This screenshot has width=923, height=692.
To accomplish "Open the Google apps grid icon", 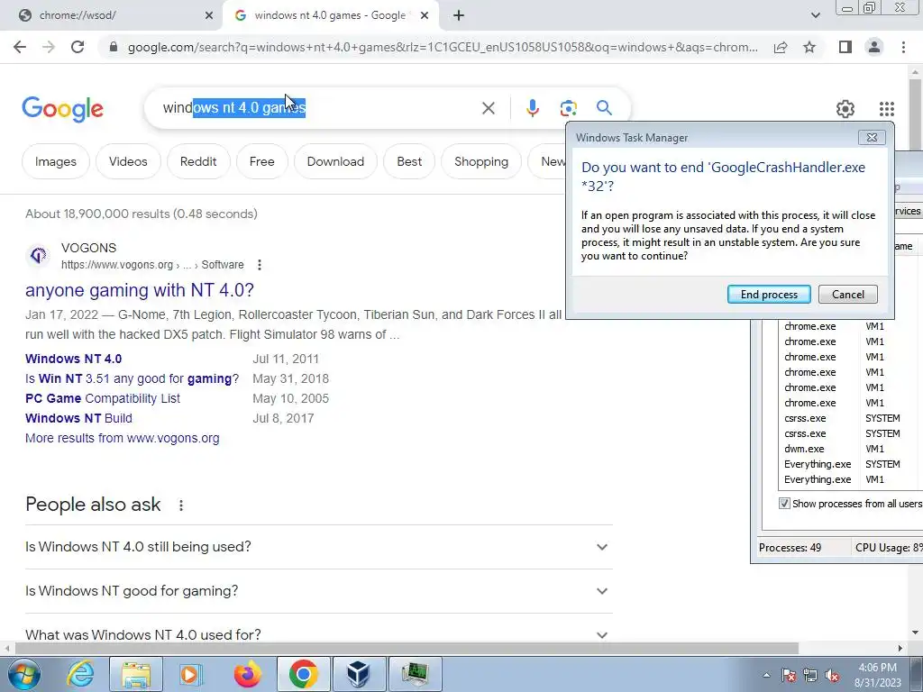I will point(887,109).
